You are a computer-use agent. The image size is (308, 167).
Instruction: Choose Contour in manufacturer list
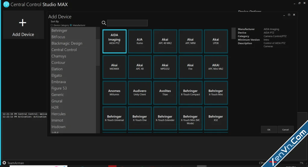pyautogui.click(x=73, y=63)
